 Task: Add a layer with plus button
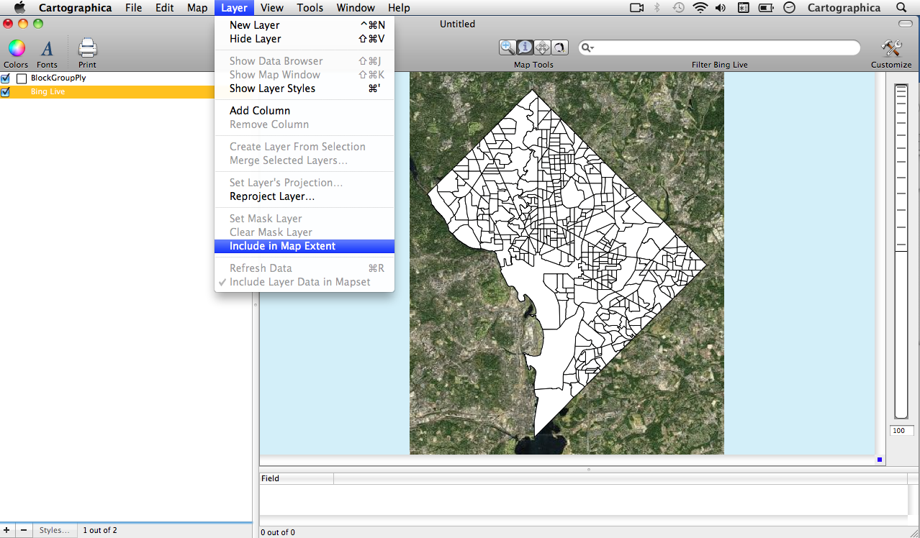(6, 530)
